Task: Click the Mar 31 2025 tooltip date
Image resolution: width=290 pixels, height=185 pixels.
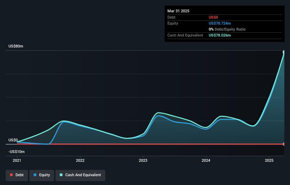Action: pos(178,11)
